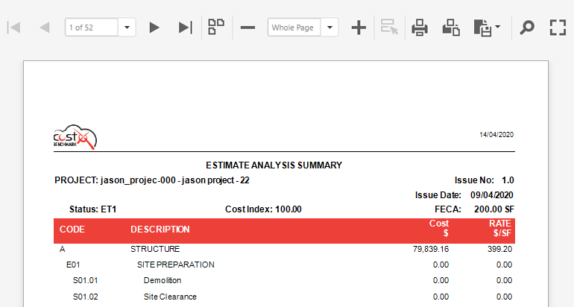Screen dimensions: 574x307
Task: Click the CostX Benchmark logo
Action: point(75,137)
